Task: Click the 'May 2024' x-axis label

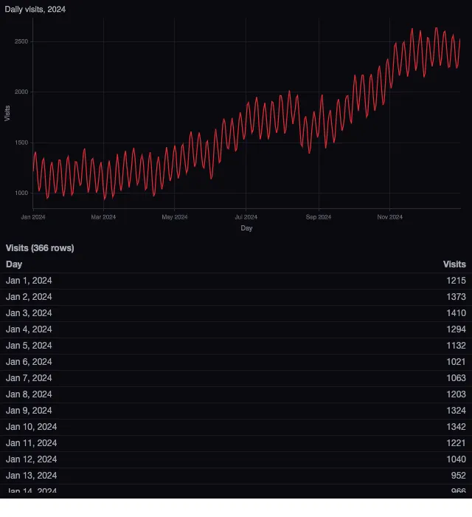Action: (x=175, y=217)
